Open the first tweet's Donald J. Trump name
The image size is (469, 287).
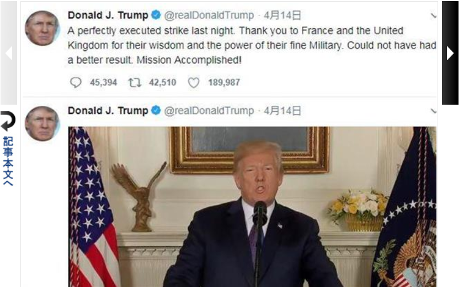pos(108,15)
